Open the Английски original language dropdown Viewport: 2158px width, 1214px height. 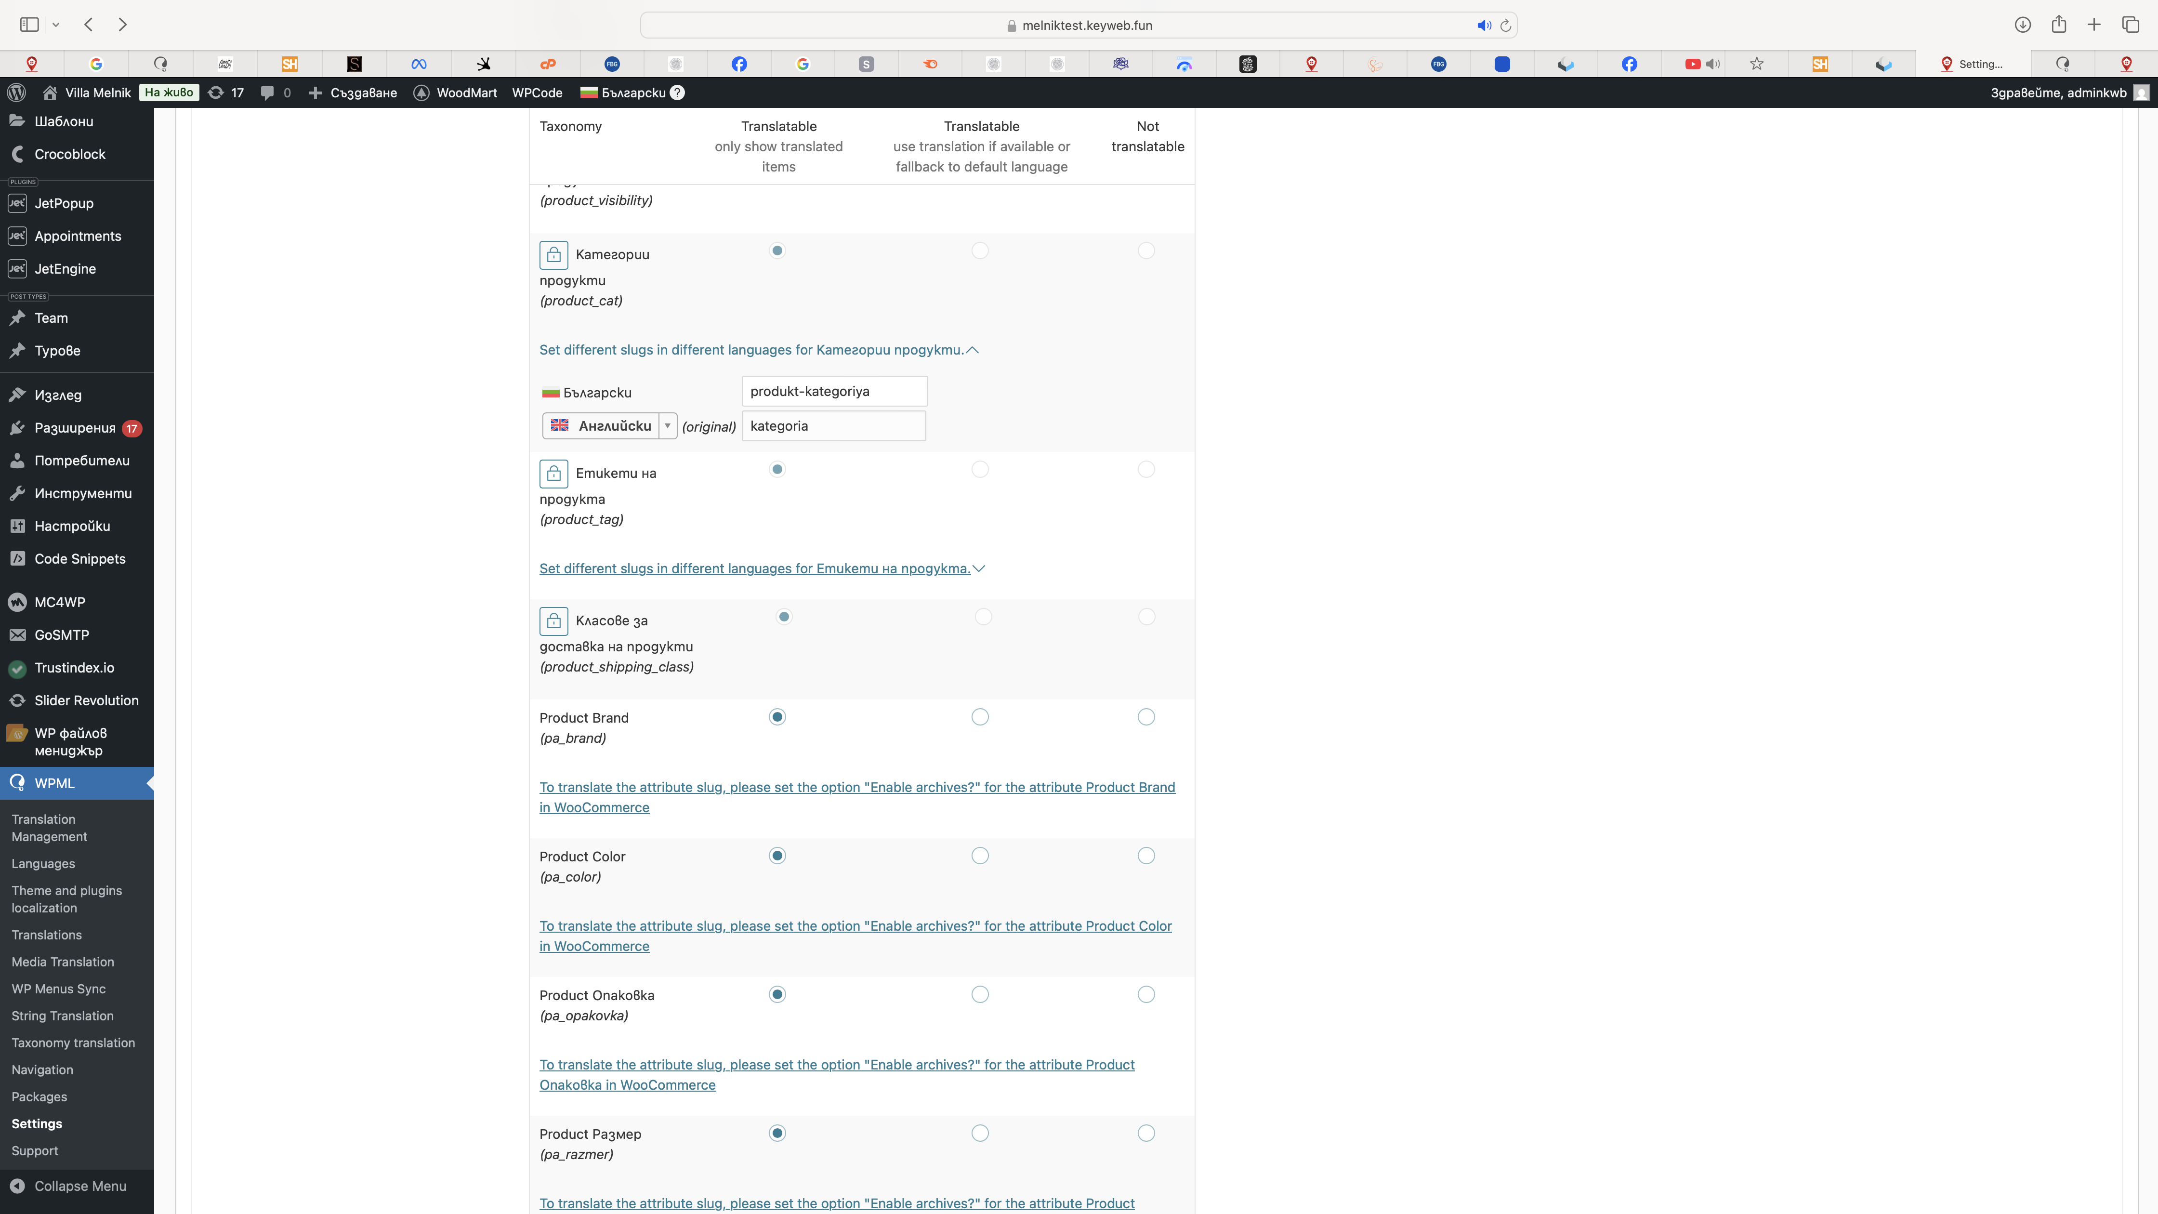point(609,426)
